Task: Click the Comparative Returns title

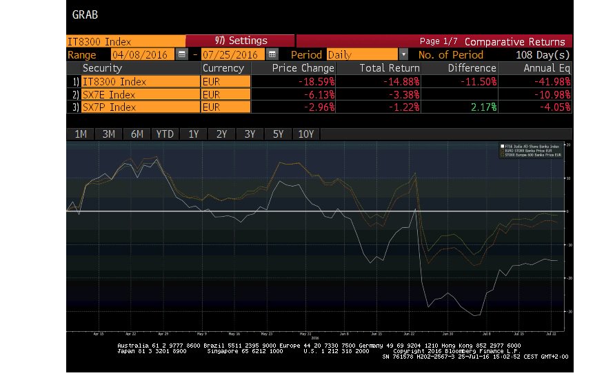Action: coord(514,41)
